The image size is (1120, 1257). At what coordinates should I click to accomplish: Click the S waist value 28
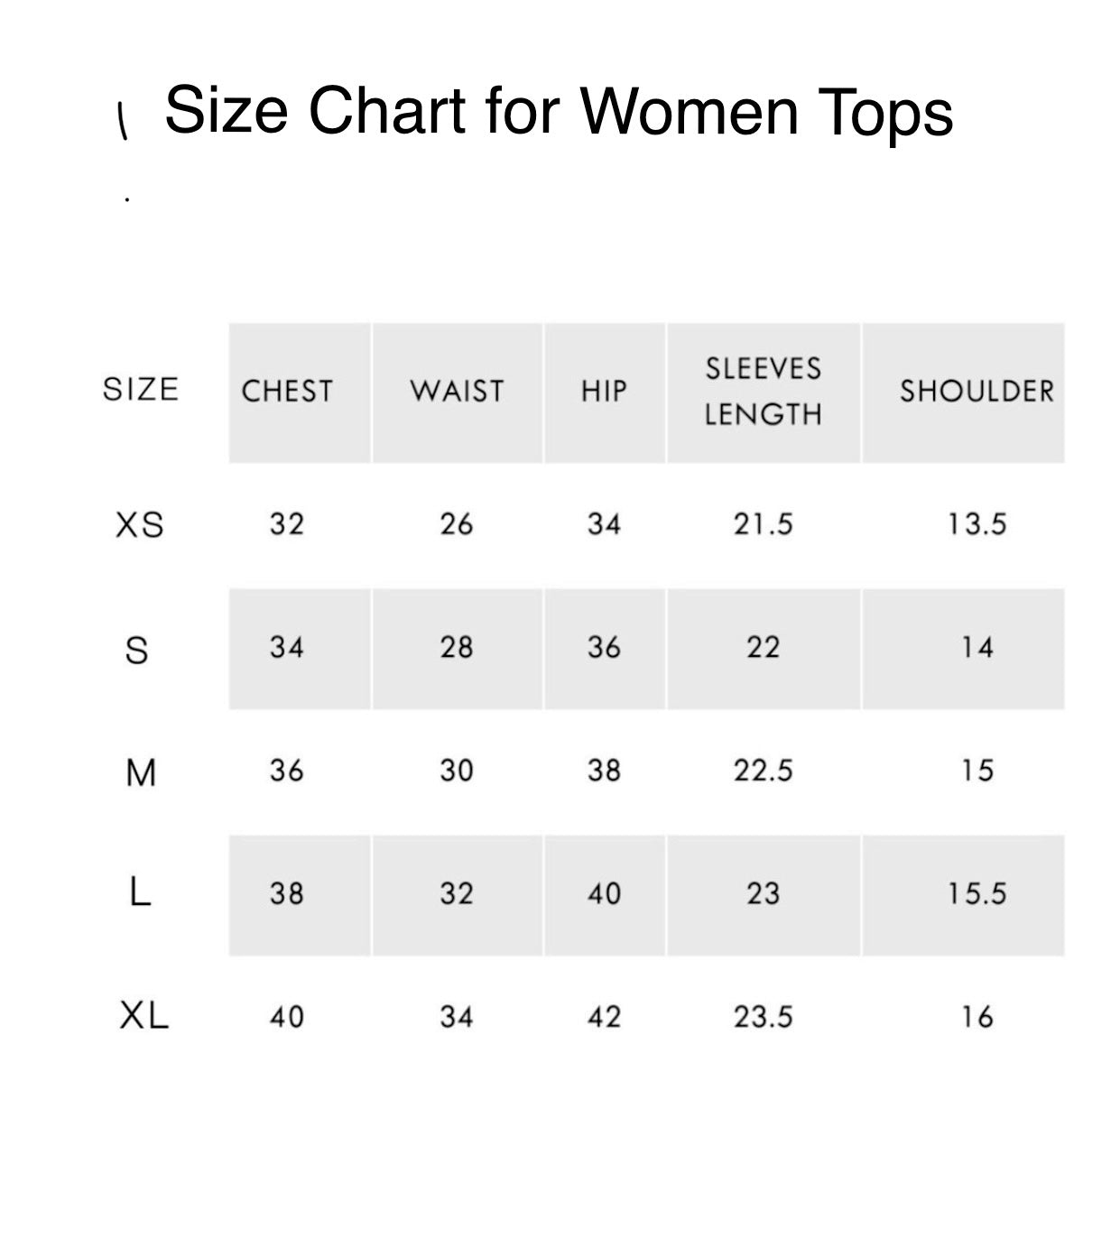pos(457,648)
